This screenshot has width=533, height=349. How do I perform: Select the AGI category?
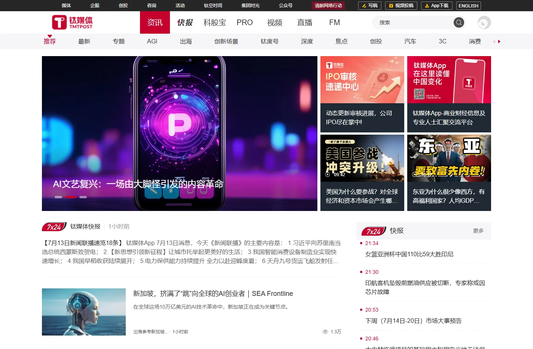pyautogui.click(x=152, y=42)
